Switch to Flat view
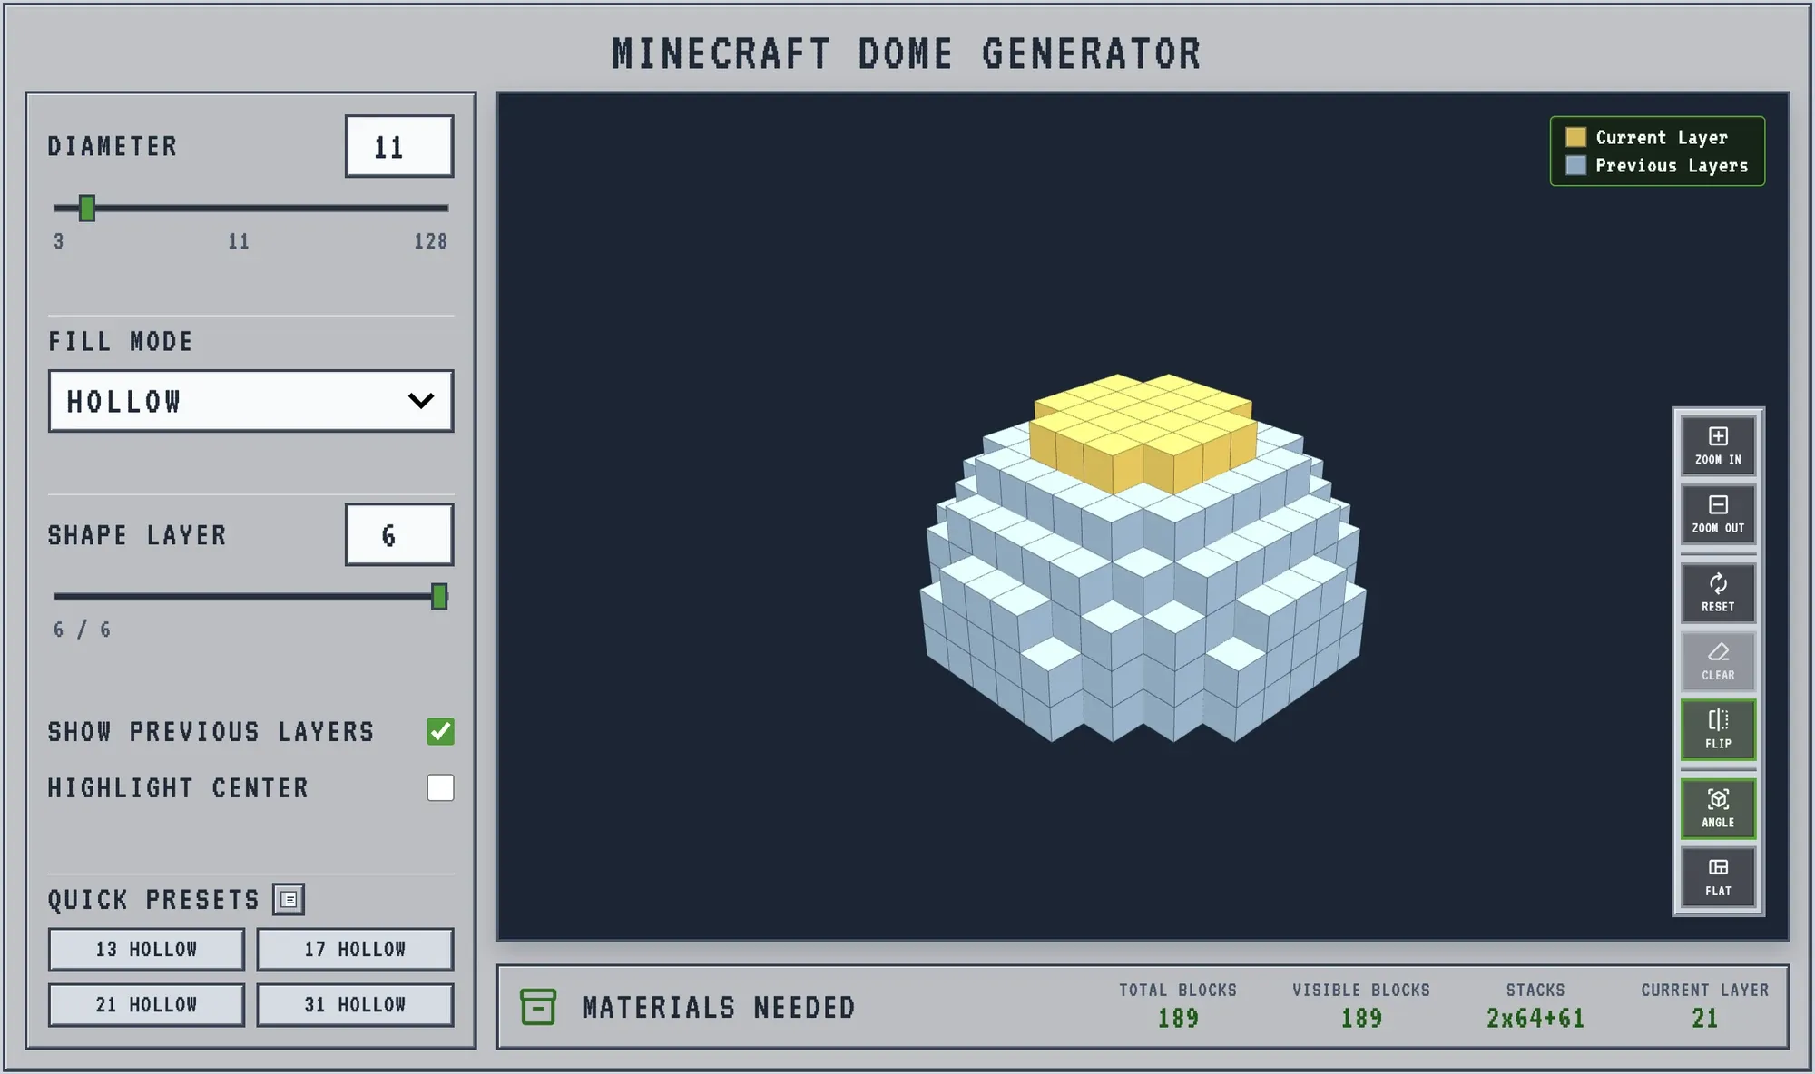Image resolution: width=1815 pixels, height=1074 pixels. (1718, 877)
